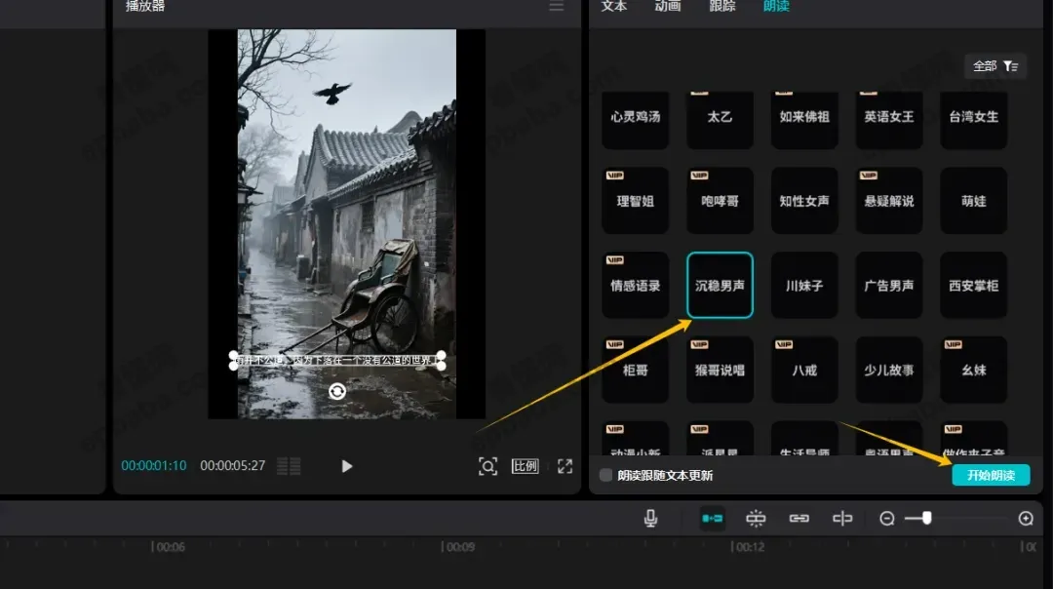Image resolution: width=1053 pixels, height=589 pixels.
Task: Click the preview axis split icon
Action: coord(842,518)
